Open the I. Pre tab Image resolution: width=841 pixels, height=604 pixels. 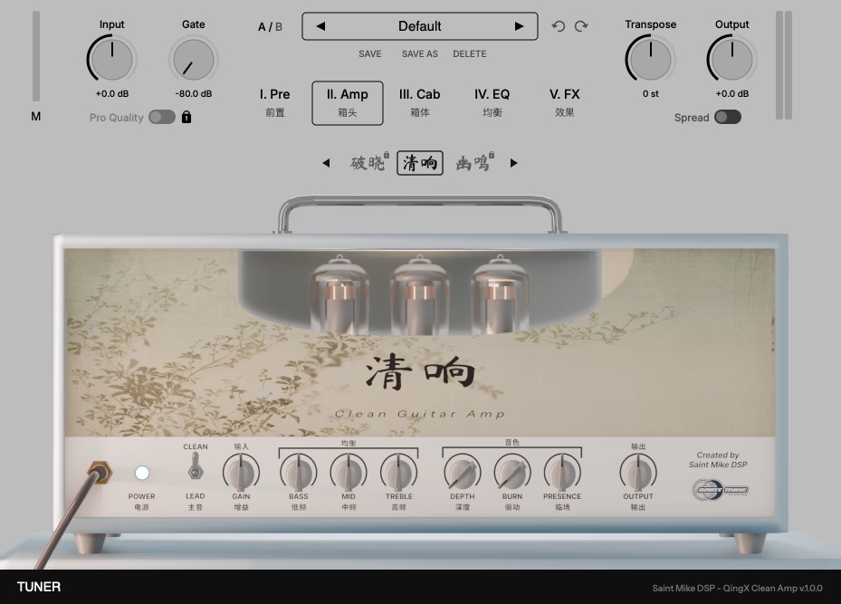[x=274, y=102]
